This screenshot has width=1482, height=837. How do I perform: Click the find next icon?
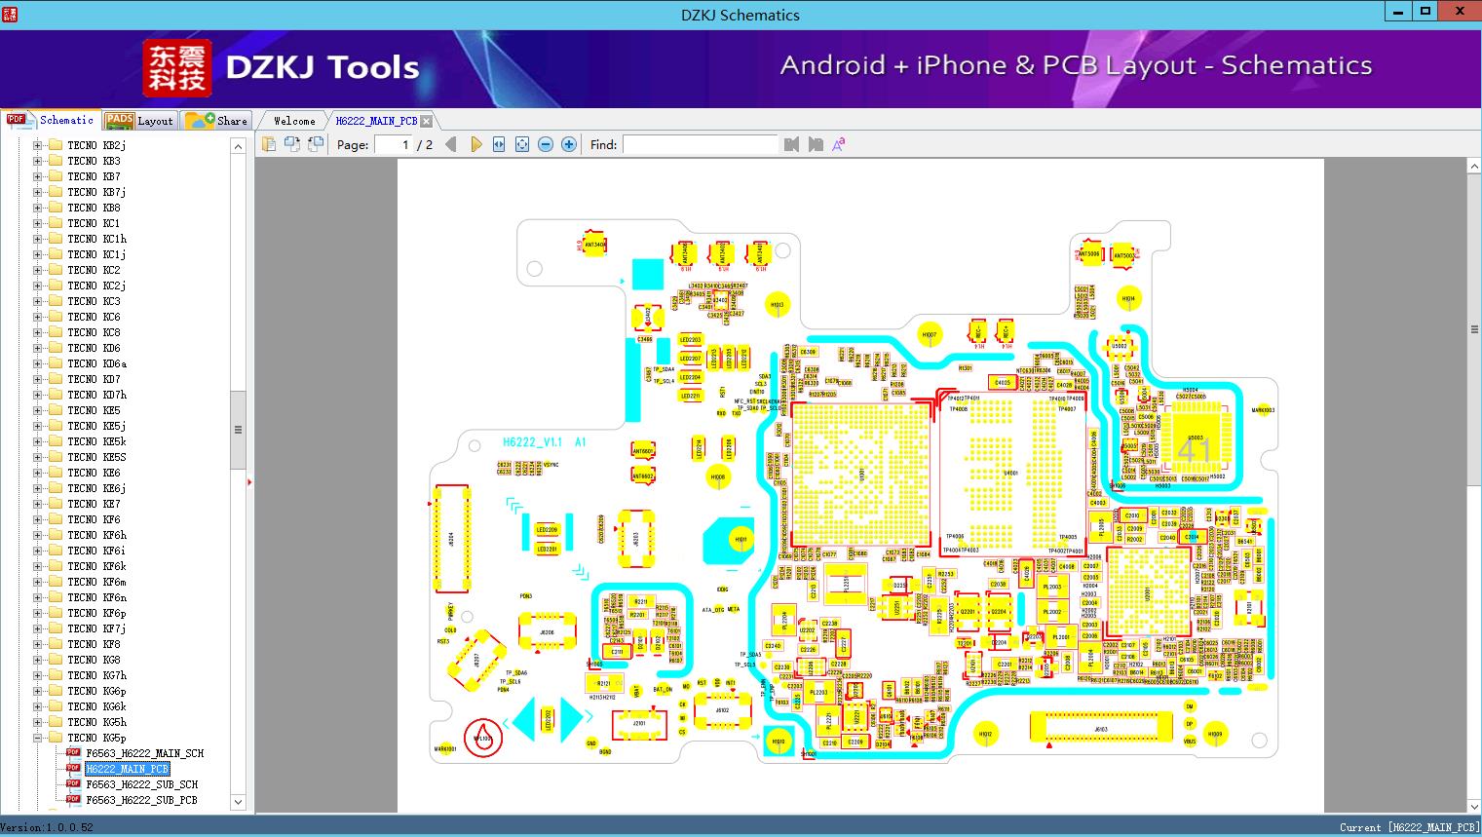pos(816,144)
